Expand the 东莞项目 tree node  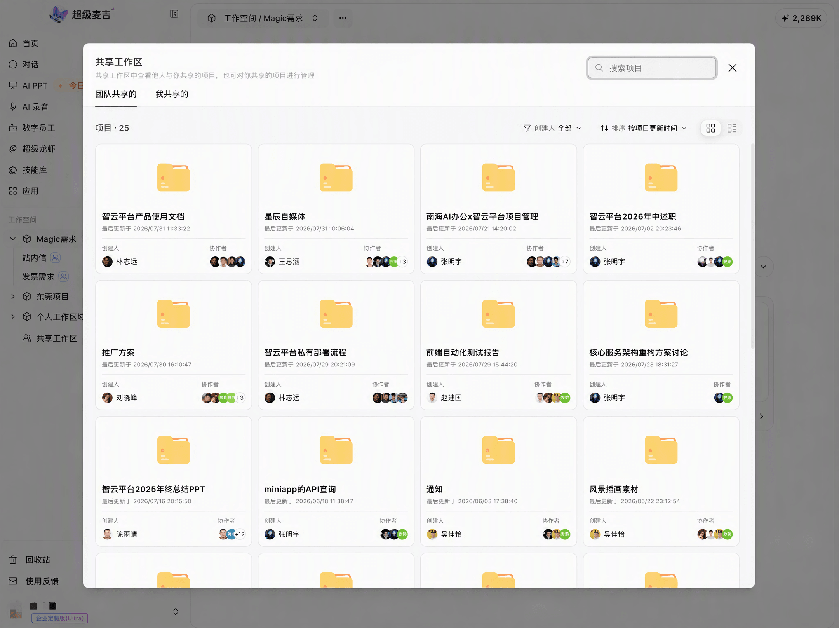click(x=13, y=296)
